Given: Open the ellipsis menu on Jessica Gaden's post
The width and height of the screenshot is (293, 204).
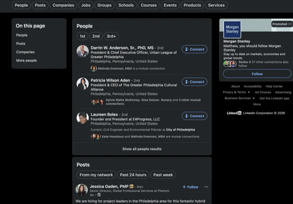Looking at the screenshot, I should pos(206,187).
